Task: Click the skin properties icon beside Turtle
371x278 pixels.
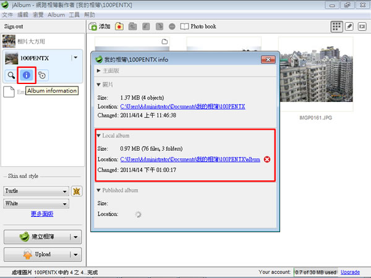Action: pyautogui.click(x=77, y=191)
